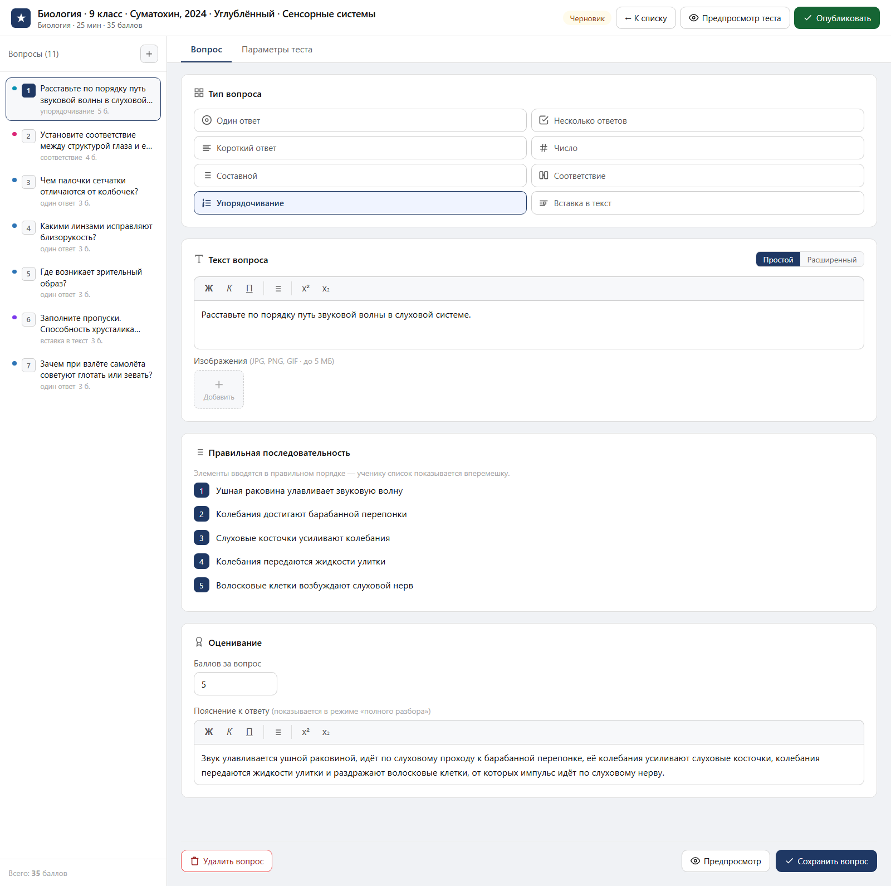The height and width of the screenshot is (886, 891).
Task: Select question type Упорядочивание
Action: tap(360, 203)
